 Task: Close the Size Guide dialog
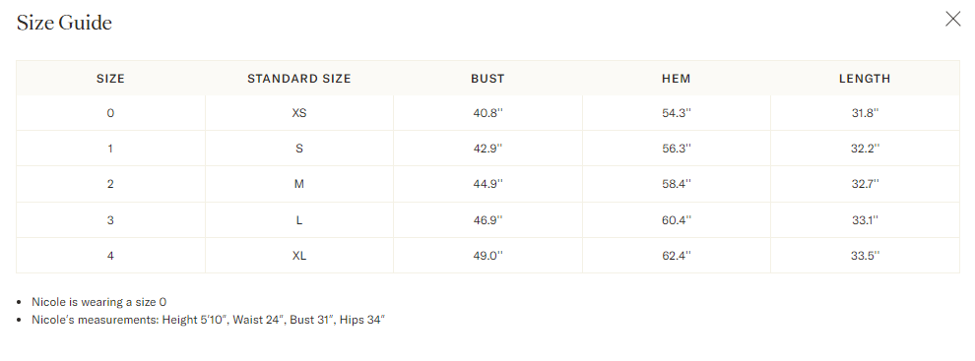pyautogui.click(x=952, y=20)
